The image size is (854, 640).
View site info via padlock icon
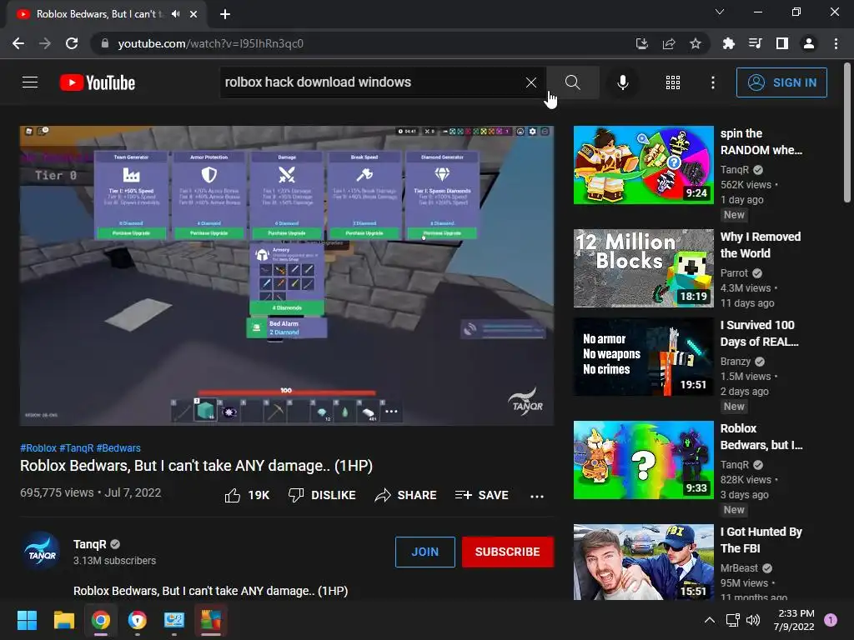[x=104, y=43]
